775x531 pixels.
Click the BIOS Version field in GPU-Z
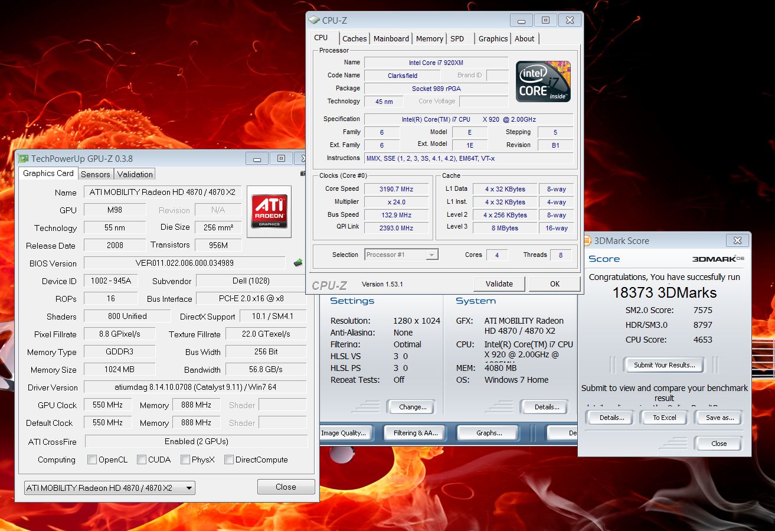(185, 263)
